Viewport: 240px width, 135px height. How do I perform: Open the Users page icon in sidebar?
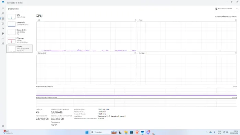click(3, 34)
